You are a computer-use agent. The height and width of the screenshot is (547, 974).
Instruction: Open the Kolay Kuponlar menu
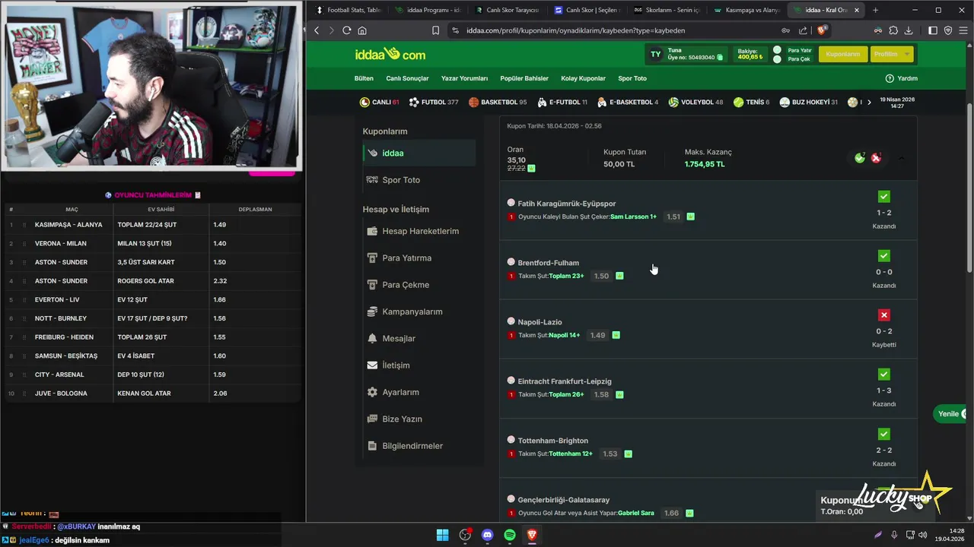coord(583,78)
